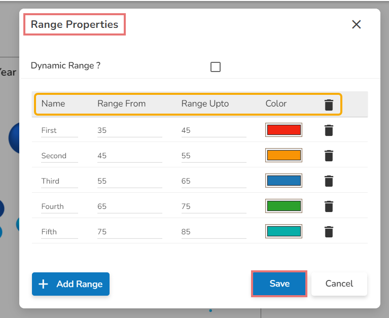The width and height of the screenshot is (389, 318).
Task: Open the orange color swatch for Second
Action: pyautogui.click(x=284, y=155)
